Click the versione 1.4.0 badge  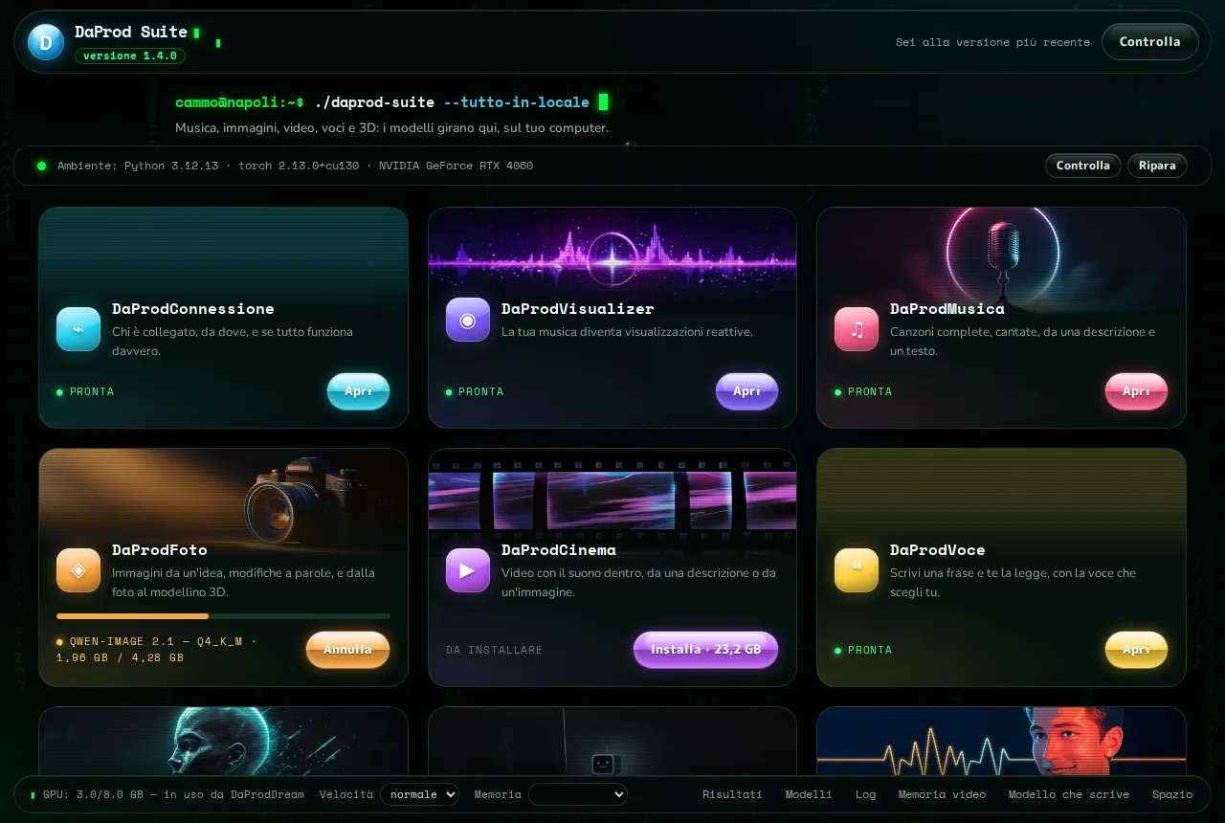coord(130,56)
